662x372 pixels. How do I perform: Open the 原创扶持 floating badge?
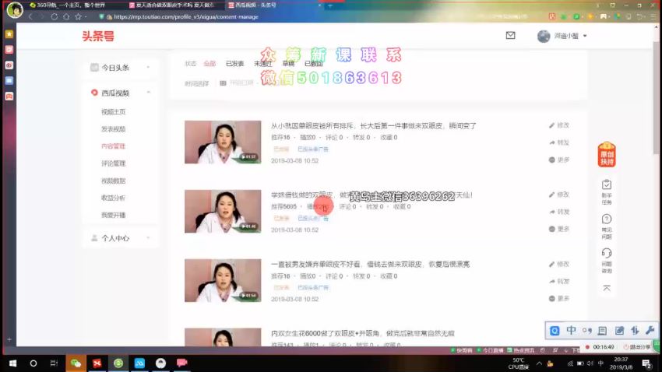[607, 154]
